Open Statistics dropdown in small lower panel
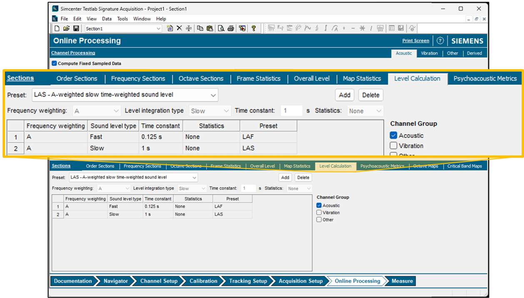The width and height of the screenshot is (524, 298). (309, 188)
